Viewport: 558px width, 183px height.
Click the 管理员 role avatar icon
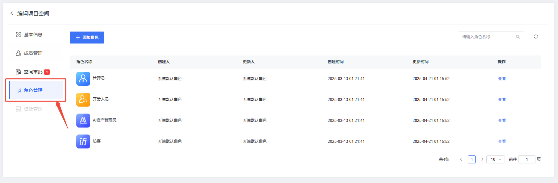pos(83,79)
